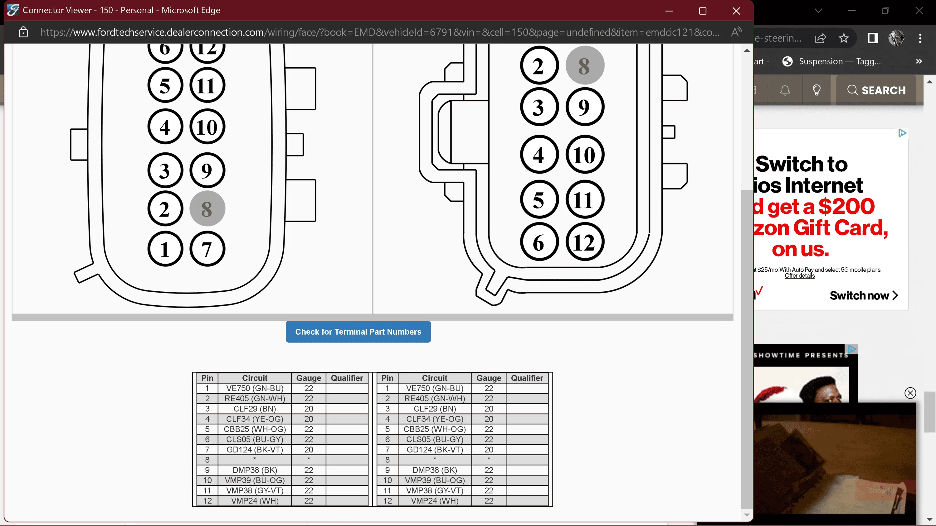Click the Read Aloud icon in address bar
The image size is (936, 526).
[737, 32]
